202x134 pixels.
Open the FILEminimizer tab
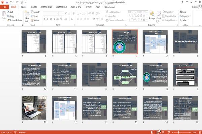tap(109, 7)
